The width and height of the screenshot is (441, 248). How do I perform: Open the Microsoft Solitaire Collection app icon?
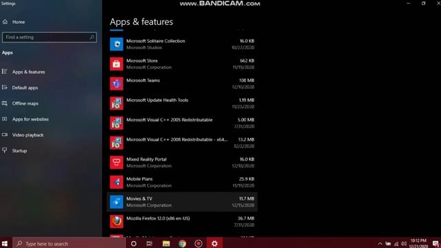click(x=116, y=44)
